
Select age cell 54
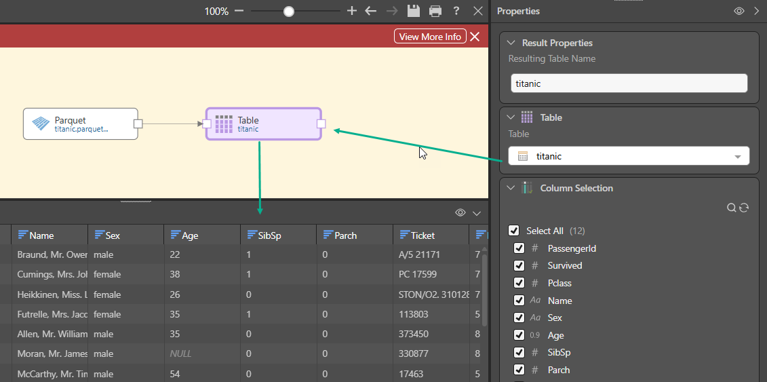point(202,374)
